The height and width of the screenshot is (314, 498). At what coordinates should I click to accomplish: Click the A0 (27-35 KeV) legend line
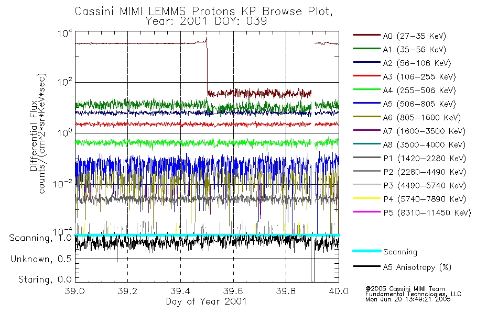(367, 35)
